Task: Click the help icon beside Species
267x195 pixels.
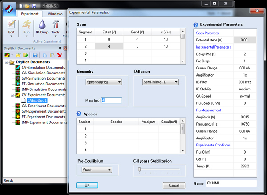Action: coord(79,114)
